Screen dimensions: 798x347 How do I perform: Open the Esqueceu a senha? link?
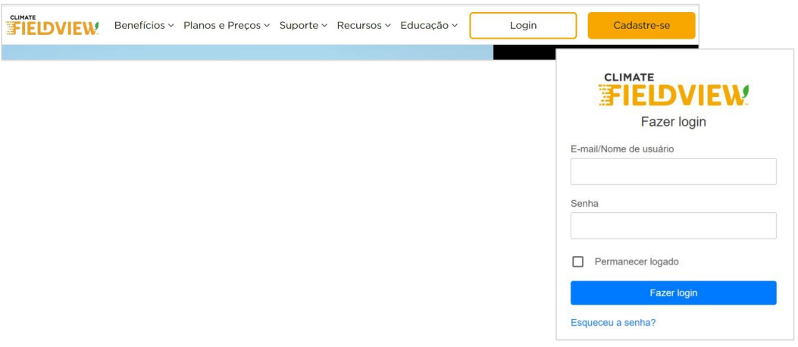(613, 323)
